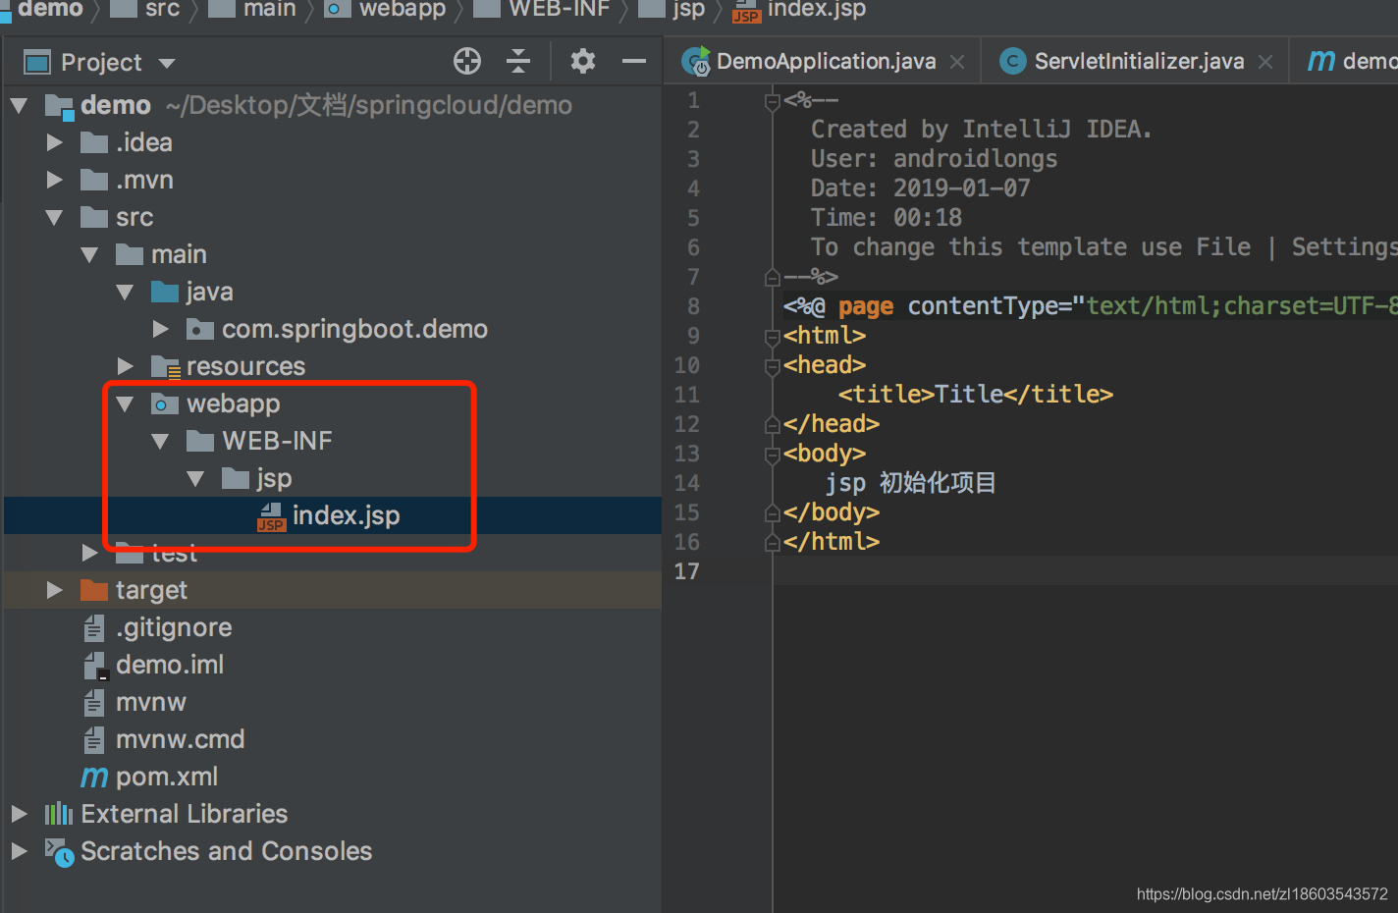Click the run icon on DemoApplication.java tab

click(696, 61)
